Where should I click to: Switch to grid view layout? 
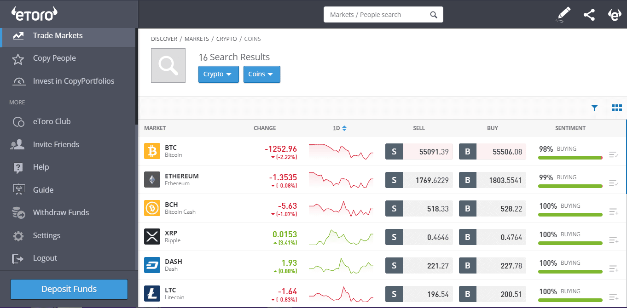click(x=616, y=108)
